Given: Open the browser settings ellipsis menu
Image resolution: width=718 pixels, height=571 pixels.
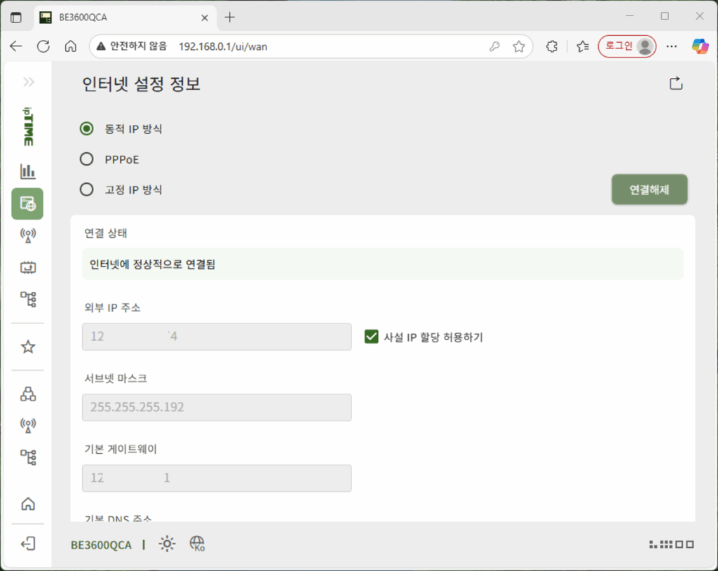Looking at the screenshot, I should click(672, 46).
